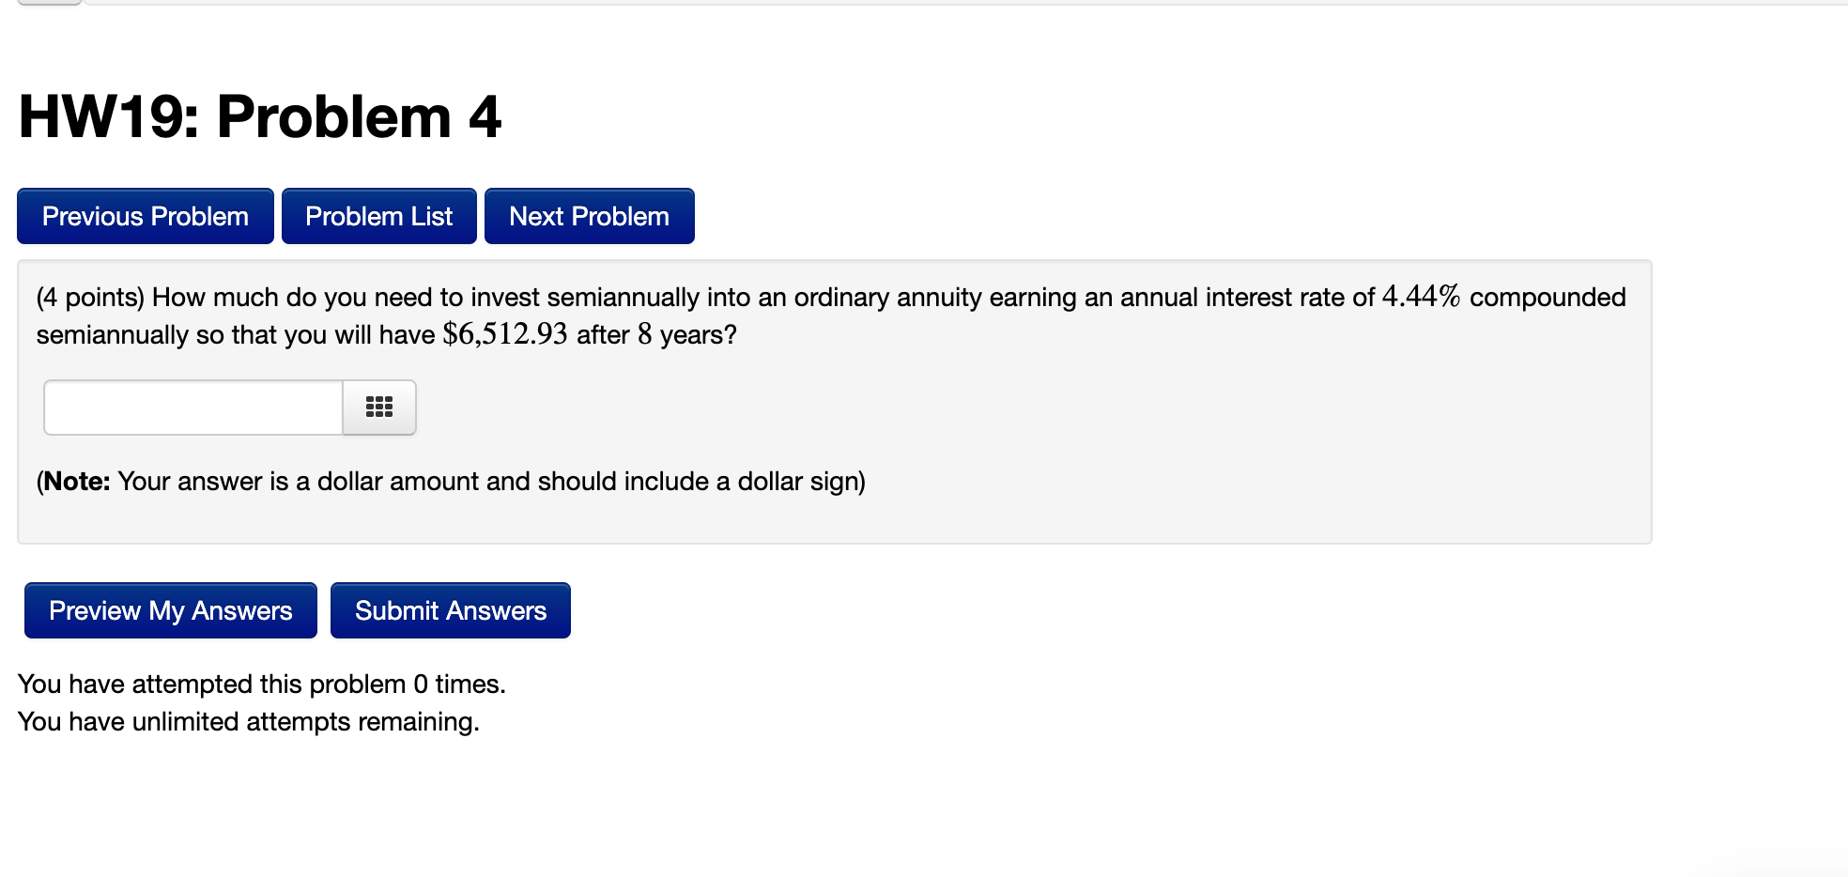Select Next Problem navigation button
Screen dimensions: 1848x877
click(589, 216)
